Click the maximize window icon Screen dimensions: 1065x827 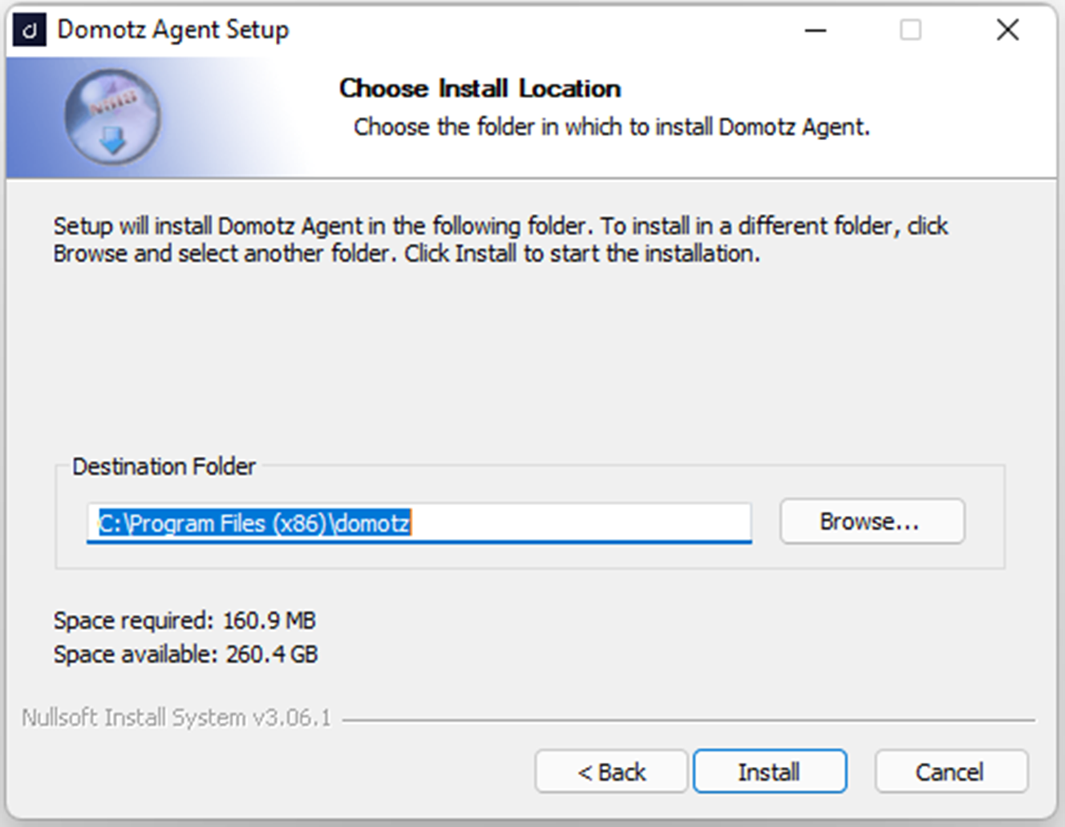pos(910,30)
